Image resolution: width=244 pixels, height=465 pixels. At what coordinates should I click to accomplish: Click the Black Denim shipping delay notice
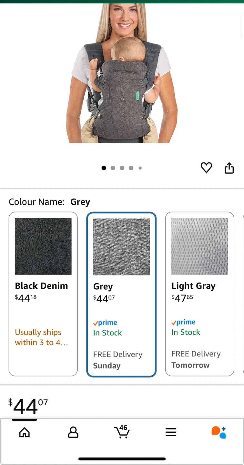pos(38,337)
